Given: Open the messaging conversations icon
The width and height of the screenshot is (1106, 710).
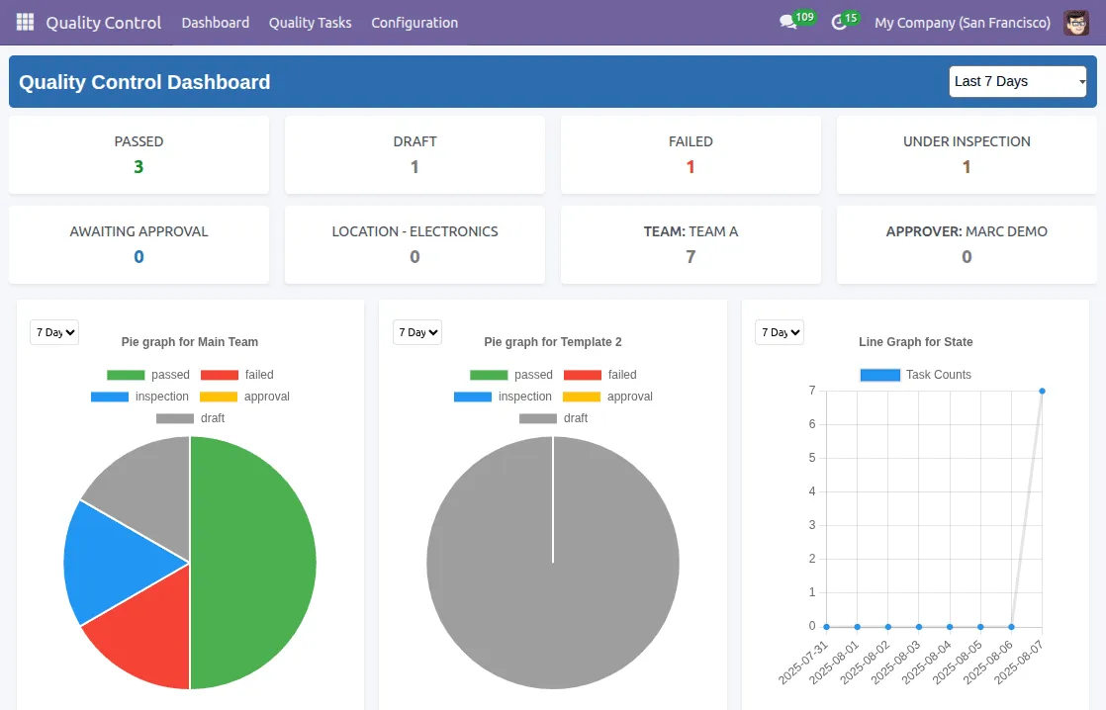Looking at the screenshot, I should pyautogui.click(x=787, y=22).
